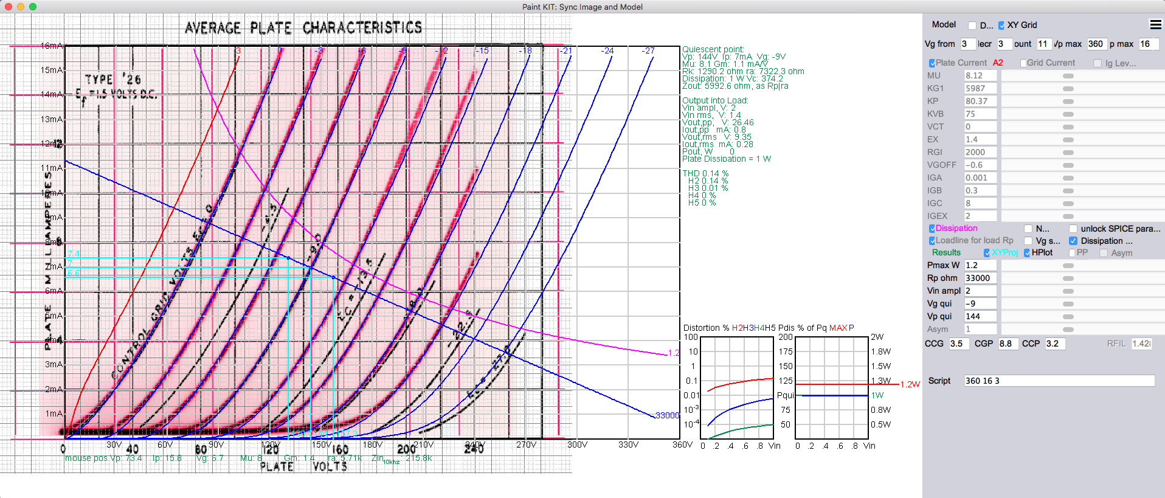Click the Ip max field showing 16
This screenshot has width=1165, height=498.
tap(1149, 44)
